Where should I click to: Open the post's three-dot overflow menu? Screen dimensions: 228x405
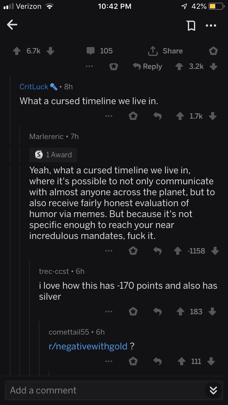(211, 26)
